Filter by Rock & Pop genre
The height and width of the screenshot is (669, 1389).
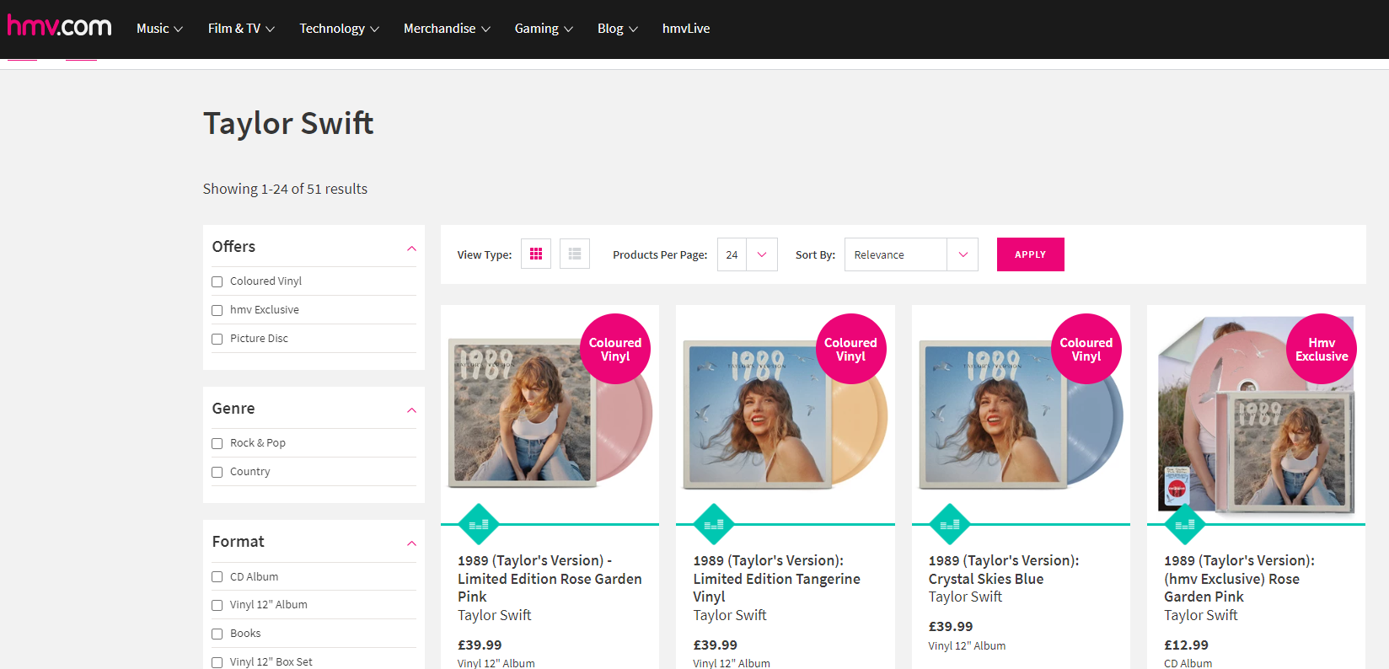click(217, 443)
